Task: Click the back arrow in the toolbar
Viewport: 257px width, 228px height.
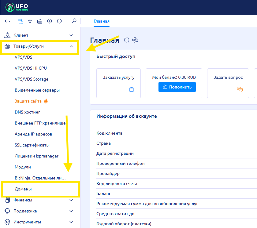Action: [8, 21]
